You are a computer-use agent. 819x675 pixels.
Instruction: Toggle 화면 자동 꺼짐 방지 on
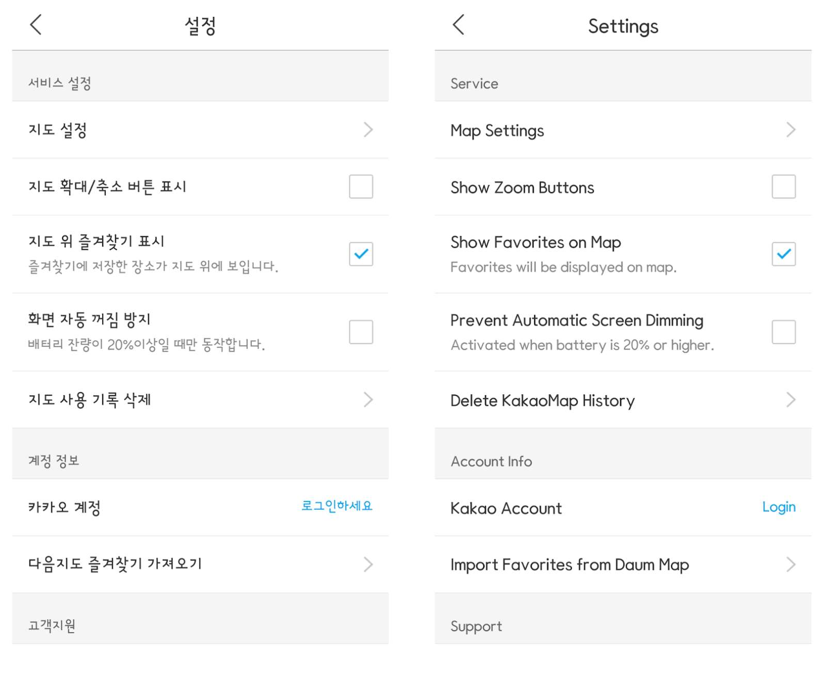pos(361,332)
